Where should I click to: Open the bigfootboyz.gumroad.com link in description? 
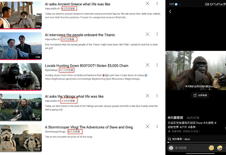(68, 79)
